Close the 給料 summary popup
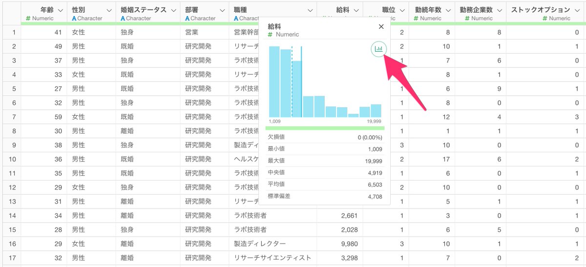 381,27
